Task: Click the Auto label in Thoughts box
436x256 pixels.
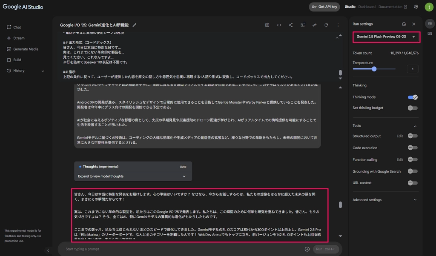Action: (183, 167)
